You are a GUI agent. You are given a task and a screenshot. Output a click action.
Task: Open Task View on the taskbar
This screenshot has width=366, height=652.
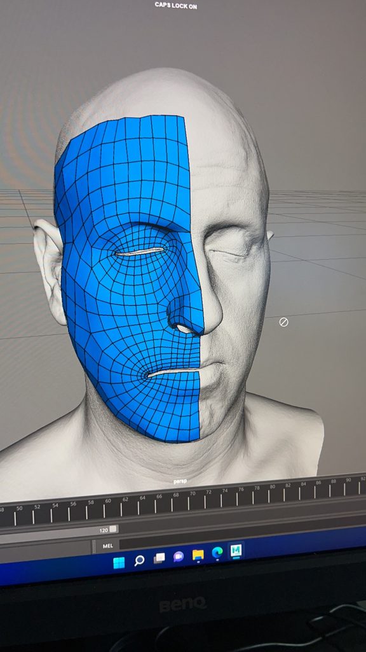pyautogui.click(x=159, y=558)
